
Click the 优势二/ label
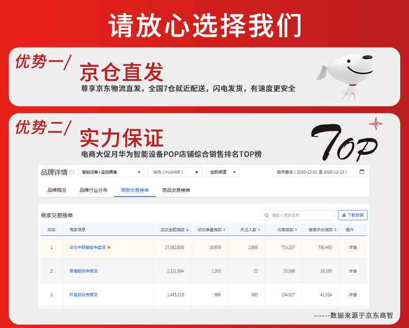[43, 128]
